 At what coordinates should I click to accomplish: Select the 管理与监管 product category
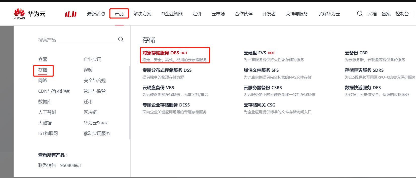95,91
